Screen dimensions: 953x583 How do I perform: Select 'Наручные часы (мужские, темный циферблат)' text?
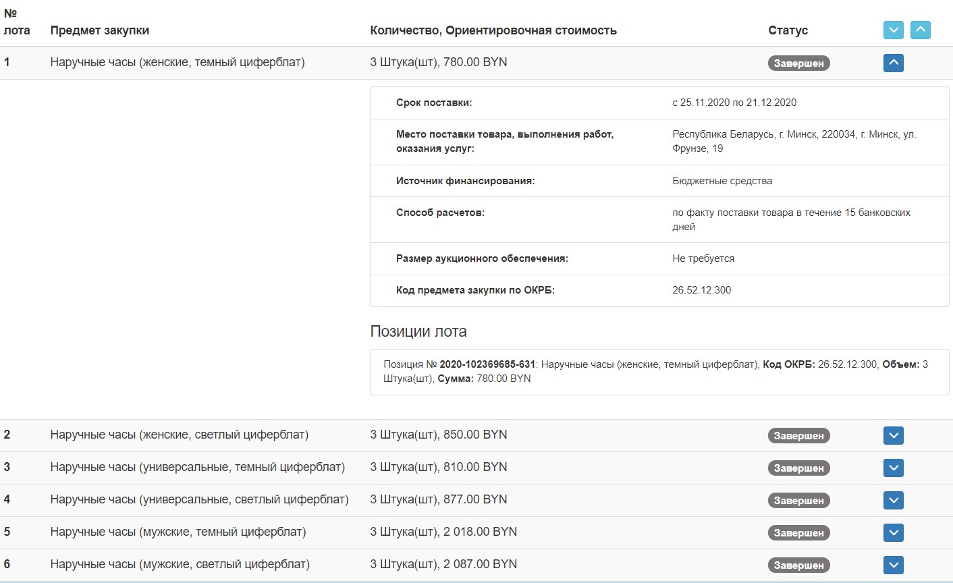pos(178,532)
